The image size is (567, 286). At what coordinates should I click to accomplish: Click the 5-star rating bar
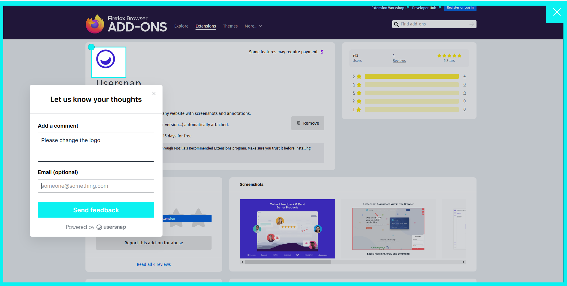pyautogui.click(x=412, y=76)
